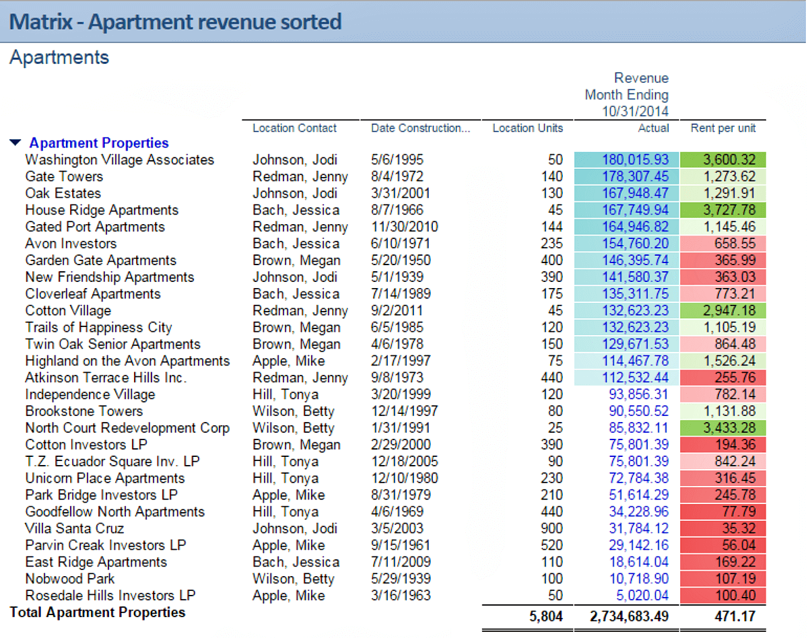
Task: Collapse the Apartment Properties group triangle
Action: click(15, 143)
